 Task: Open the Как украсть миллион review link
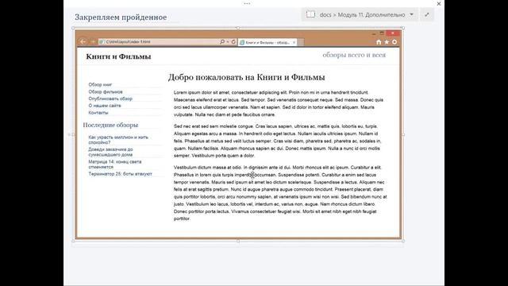pyautogui.click(x=118, y=140)
